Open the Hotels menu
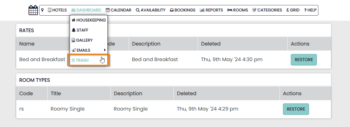Screen dimensions: 350x127 [x=57, y=10]
